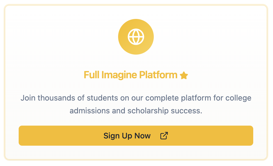Click the word "Sign" on the button
This screenshot has width=273, height=166.
[111, 136]
